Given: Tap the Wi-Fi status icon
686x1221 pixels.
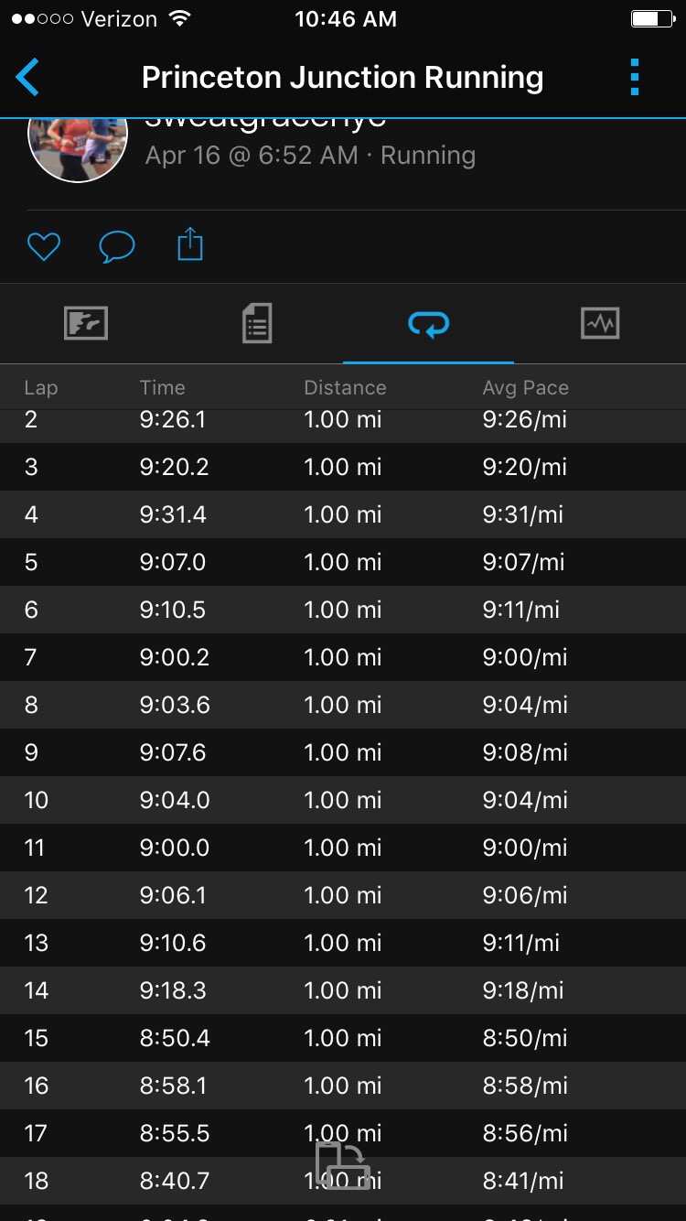Looking at the screenshot, I should pyautogui.click(x=180, y=19).
